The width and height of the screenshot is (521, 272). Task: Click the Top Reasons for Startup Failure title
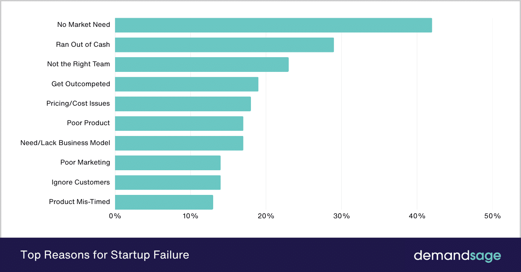pos(105,255)
